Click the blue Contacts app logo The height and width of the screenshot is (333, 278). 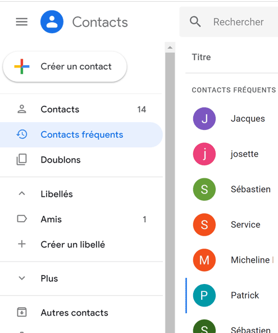(52, 22)
